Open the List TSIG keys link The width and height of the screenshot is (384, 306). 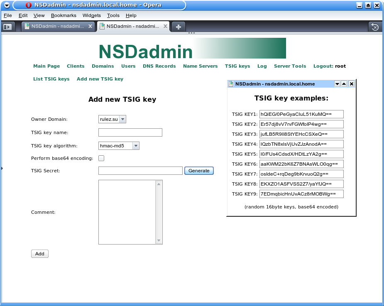pyautogui.click(x=51, y=79)
